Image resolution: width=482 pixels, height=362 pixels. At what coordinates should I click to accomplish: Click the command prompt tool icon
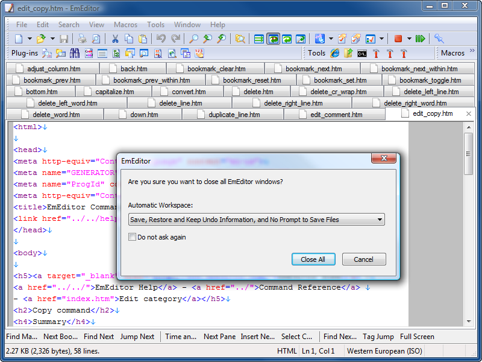click(362, 54)
